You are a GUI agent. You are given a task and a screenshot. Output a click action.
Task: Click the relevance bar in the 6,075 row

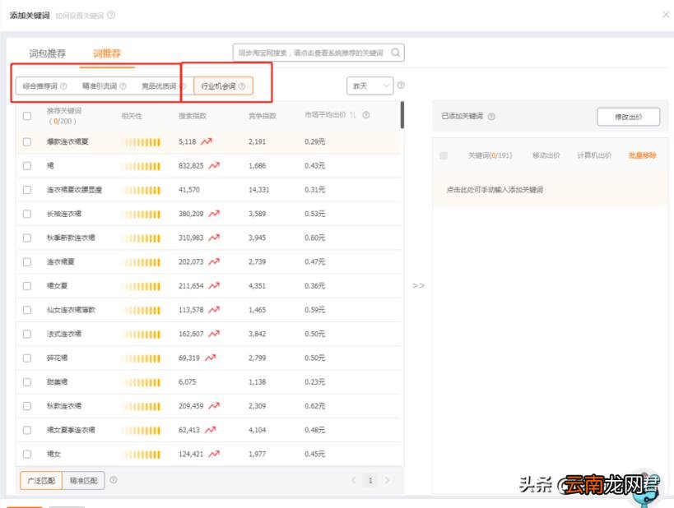142,382
